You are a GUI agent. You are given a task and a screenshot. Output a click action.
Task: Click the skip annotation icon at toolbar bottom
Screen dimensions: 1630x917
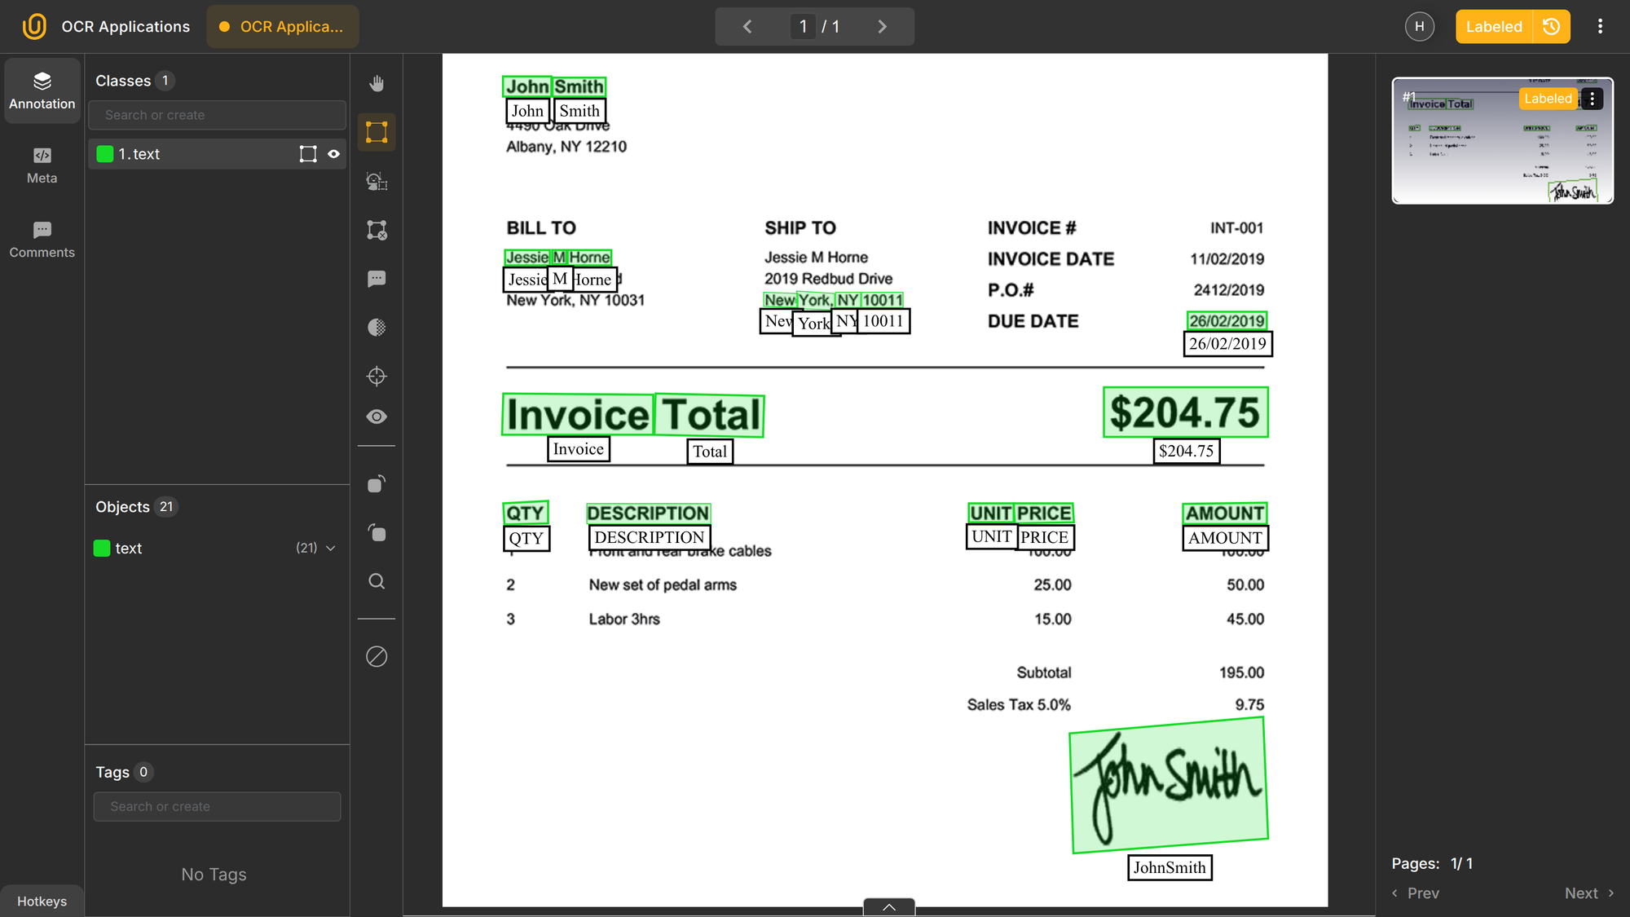coord(377,656)
